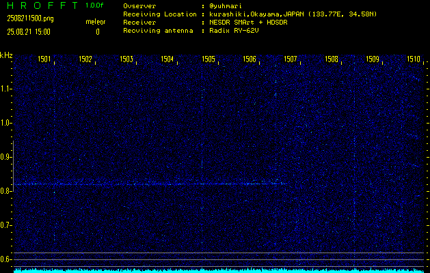430x273 pixels.
Task: Click the 0.8 kHz frequency label
Action: click(5, 191)
